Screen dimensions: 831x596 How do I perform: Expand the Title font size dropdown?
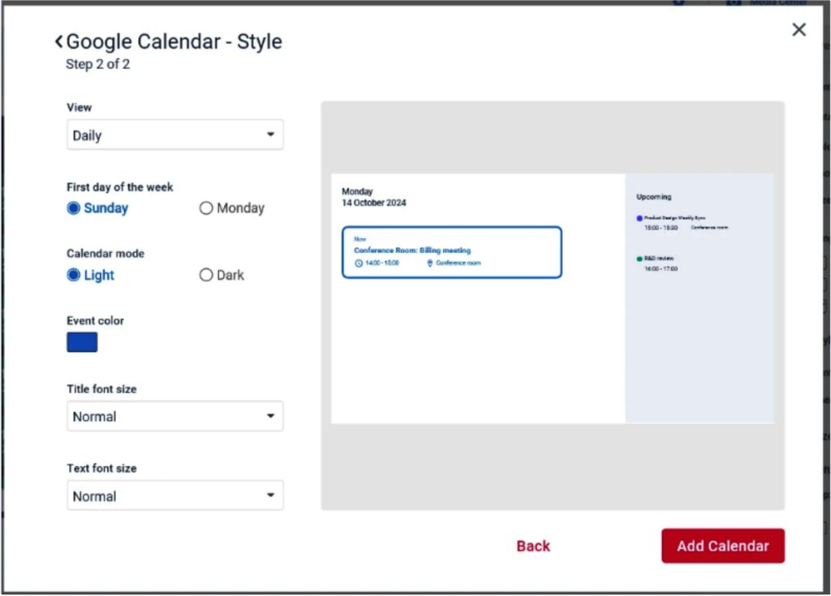pos(174,416)
